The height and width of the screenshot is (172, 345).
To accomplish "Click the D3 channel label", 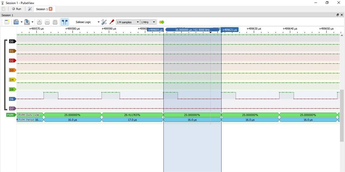I will [13, 70].
